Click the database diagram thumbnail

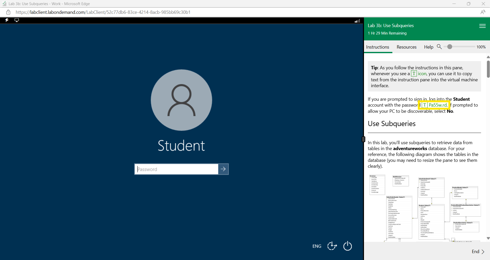point(424,208)
